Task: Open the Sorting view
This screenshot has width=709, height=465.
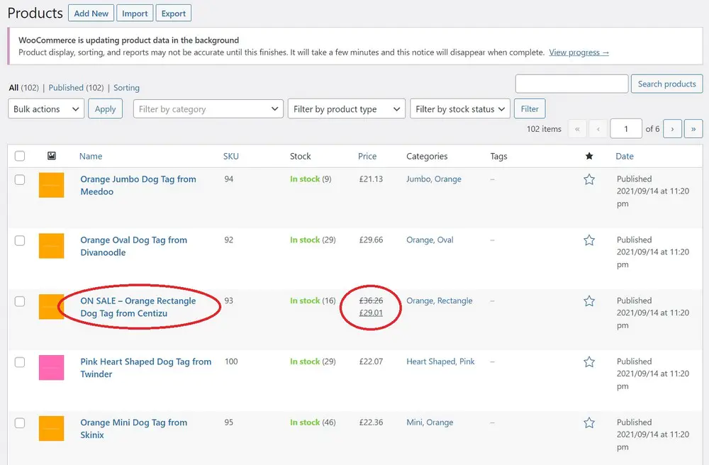Action: 126,88
